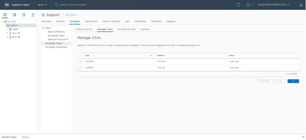Open the Getting Started sub-tab
Screen dimensions: 306x140
[x=84, y=29]
